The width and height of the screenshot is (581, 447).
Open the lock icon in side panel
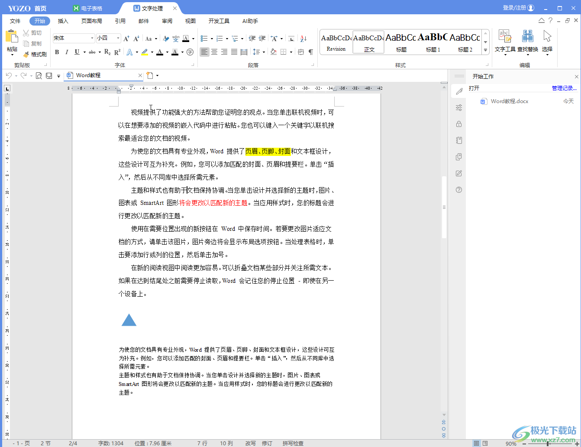(459, 124)
